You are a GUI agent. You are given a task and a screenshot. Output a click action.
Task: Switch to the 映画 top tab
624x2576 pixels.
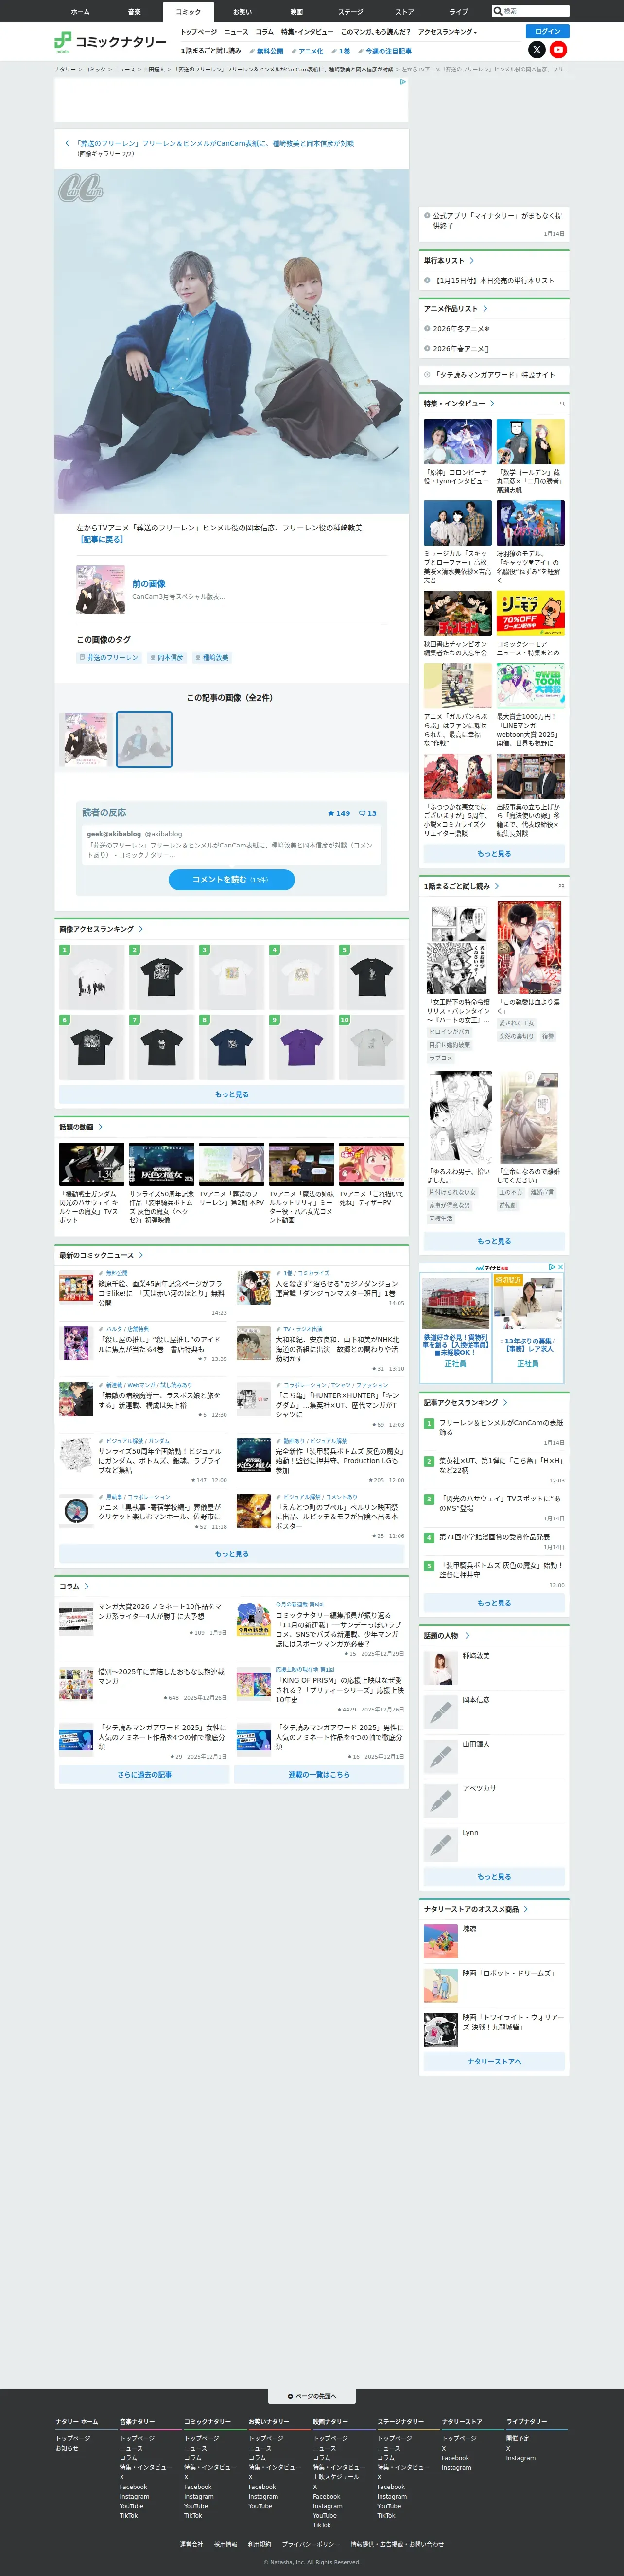click(296, 12)
